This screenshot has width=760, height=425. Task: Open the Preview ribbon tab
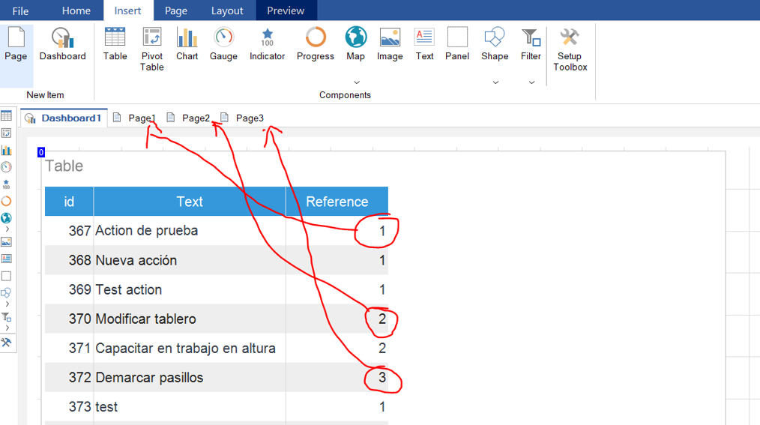tap(286, 10)
